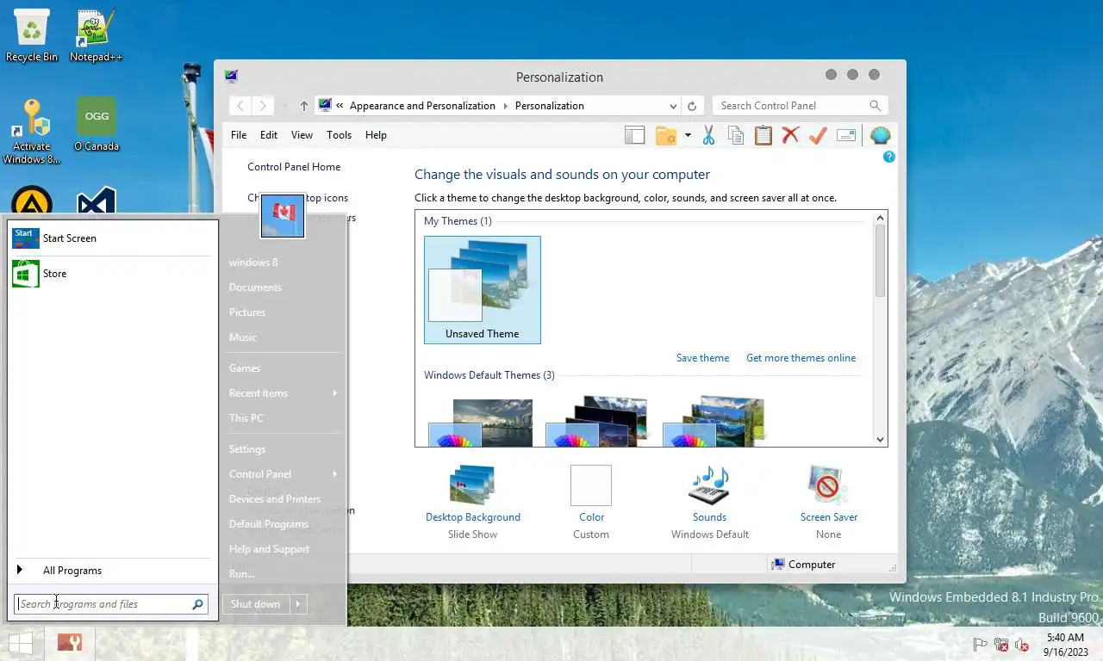Viewport: 1103px width, 661px height.
Task: Open Control Panel Home link
Action: click(x=294, y=167)
